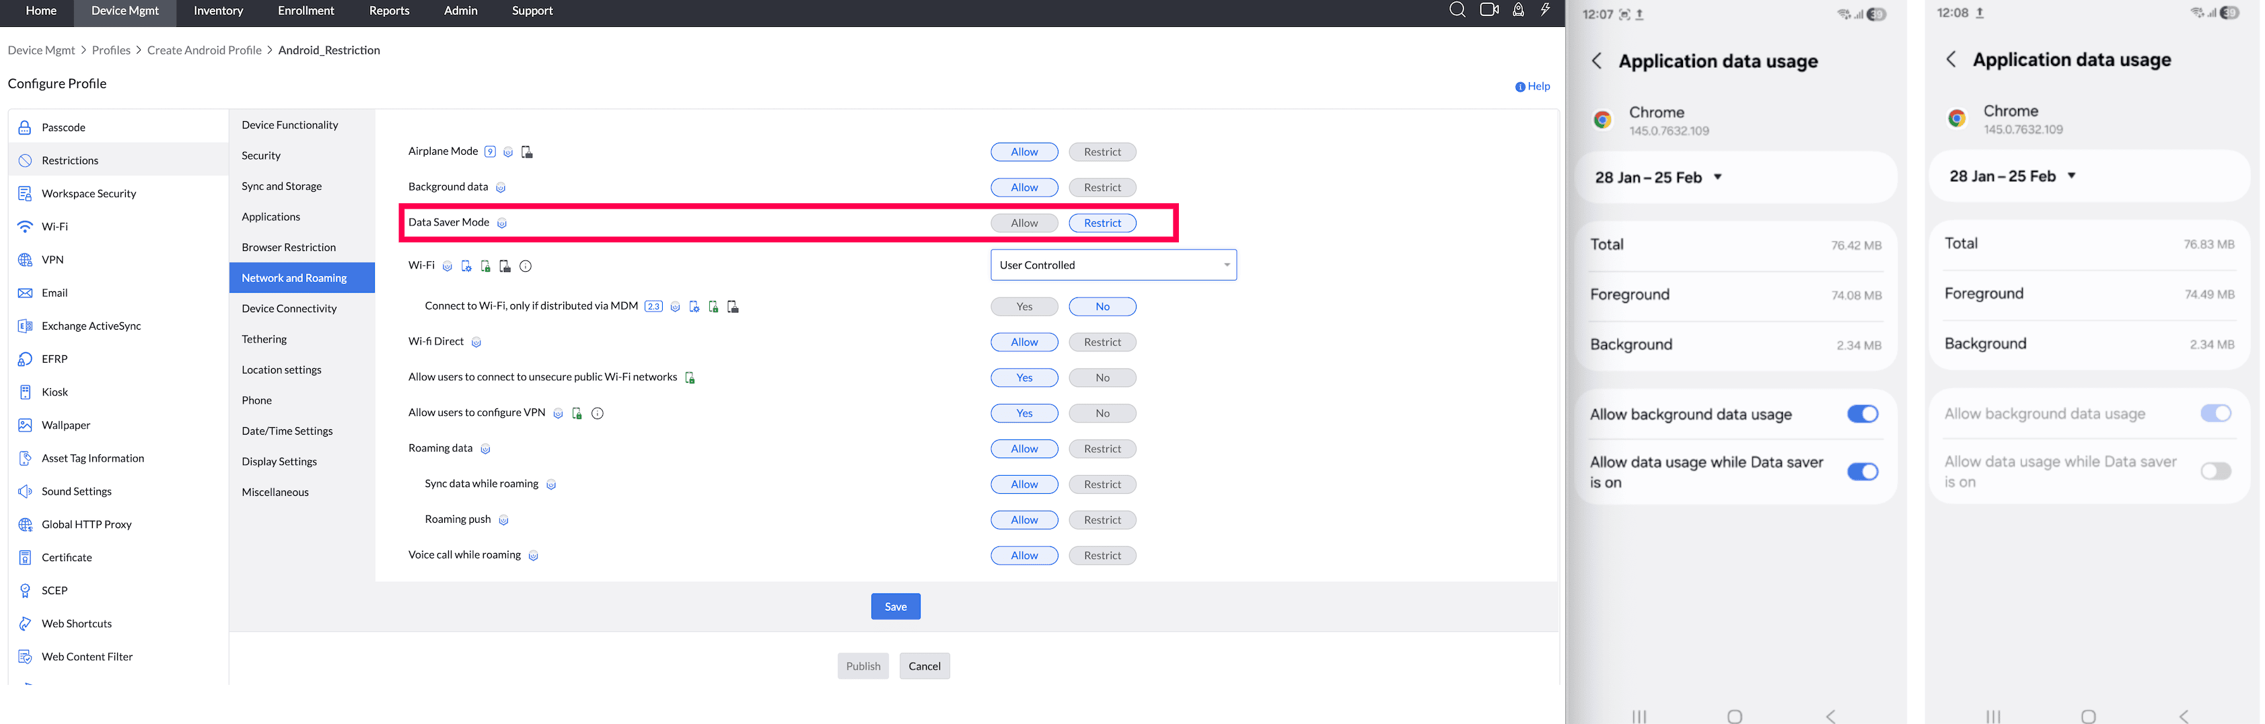Viewport: 2265px width, 724px height.
Task: Open the Reports menu
Action: (x=390, y=11)
